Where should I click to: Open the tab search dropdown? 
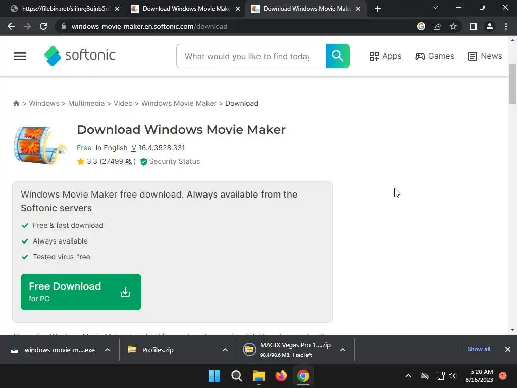(x=436, y=7)
